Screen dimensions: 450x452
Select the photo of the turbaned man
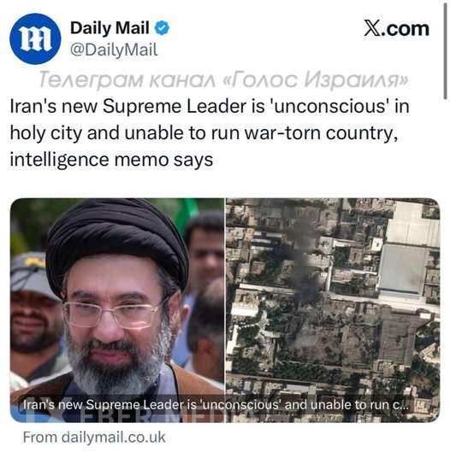[117, 310]
